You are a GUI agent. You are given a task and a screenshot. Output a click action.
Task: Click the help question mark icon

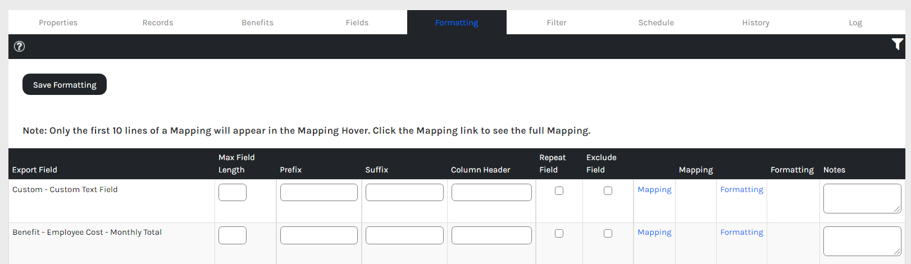pyautogui.click(x=19, y=47)
